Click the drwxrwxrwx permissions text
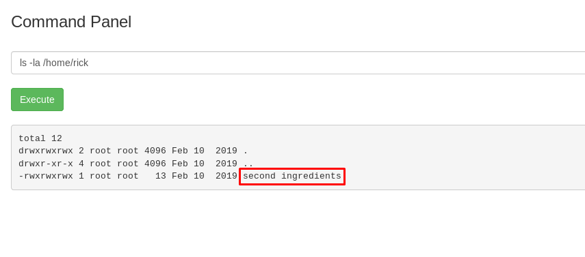Image resolution: width=585 pixels, height=257 pixels. pos(46,151)
